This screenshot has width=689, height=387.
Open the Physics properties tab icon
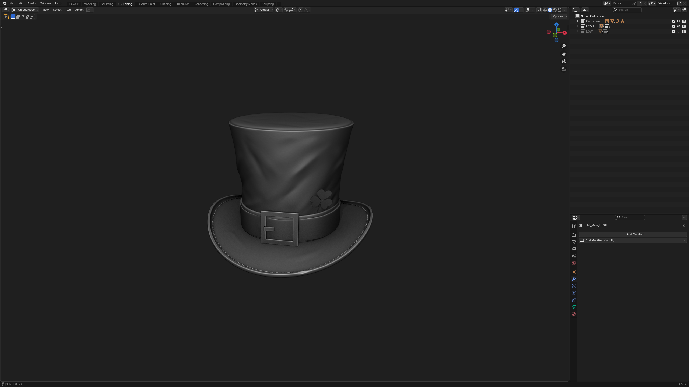click(574, 293)
